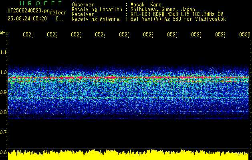Screen dimensions: 252x160
Task: Click the kHz axis unit label
Action: tap(4, 33)
